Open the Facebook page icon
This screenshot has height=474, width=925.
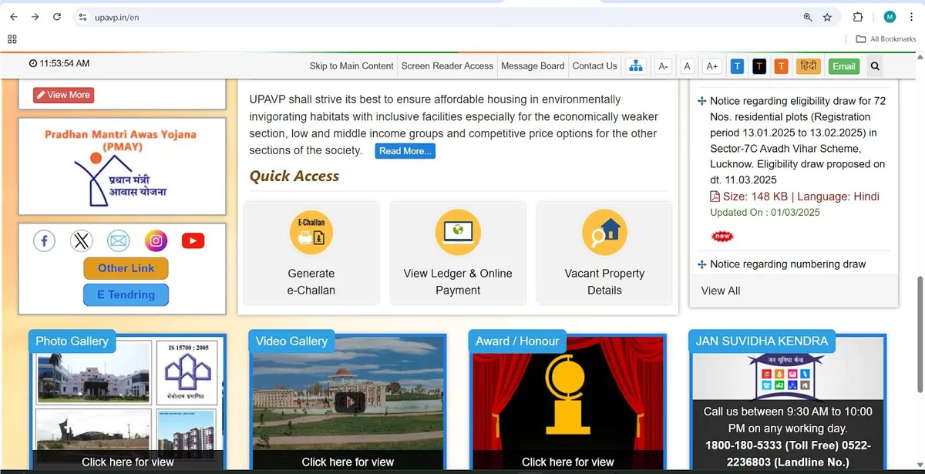tap(44, 240)
